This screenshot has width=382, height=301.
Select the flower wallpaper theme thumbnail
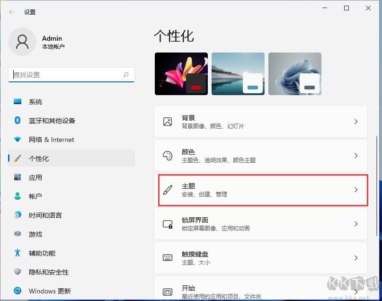click(x=181, y=73)
